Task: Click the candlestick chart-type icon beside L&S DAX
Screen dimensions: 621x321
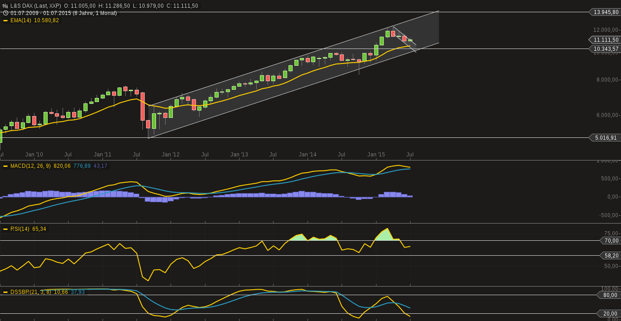Action: 5,6
